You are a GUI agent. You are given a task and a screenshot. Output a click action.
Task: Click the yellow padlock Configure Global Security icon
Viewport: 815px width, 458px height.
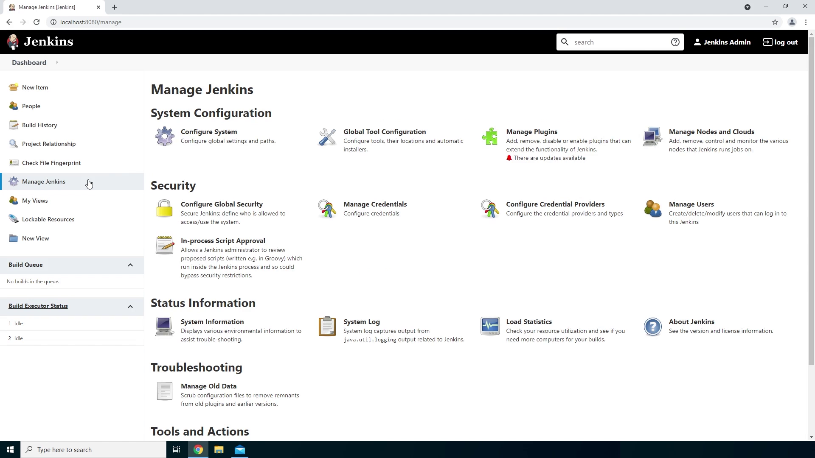tap(164, 209)
